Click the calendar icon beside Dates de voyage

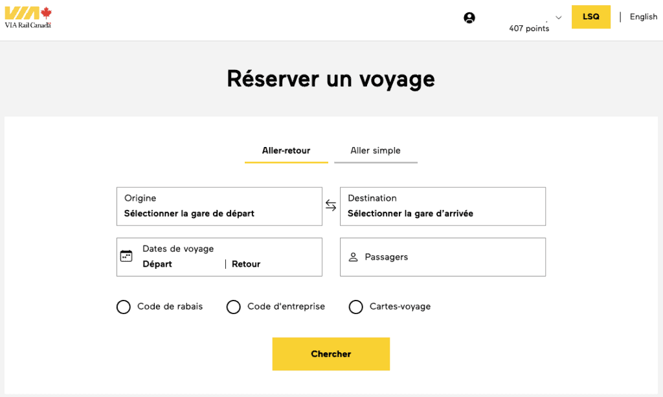[x=127, y=256]
